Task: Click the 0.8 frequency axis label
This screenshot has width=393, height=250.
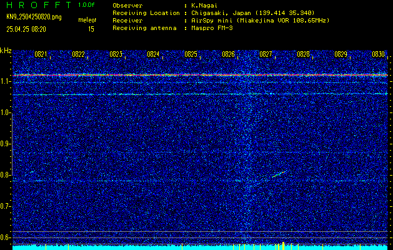Action: [x=6, y=175]
